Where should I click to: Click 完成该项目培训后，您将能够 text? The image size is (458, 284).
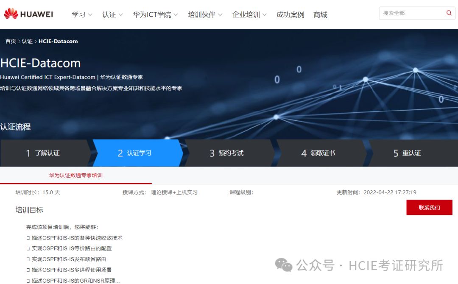tap(62, 227)
